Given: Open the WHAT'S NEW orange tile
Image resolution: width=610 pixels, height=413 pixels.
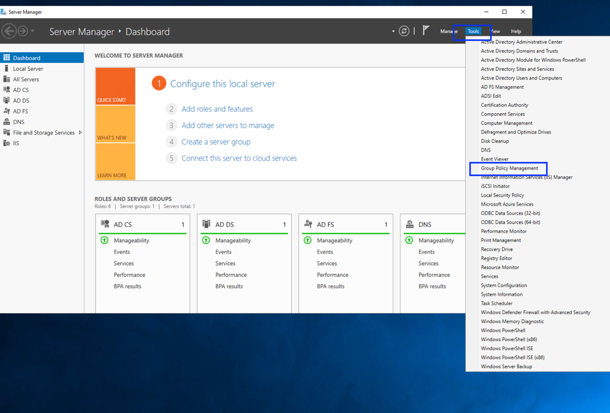Looking at the screenshot, I should coord(115,124).
